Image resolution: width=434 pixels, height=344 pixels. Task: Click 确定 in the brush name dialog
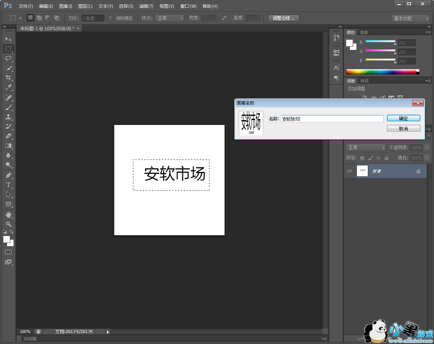pyautogui.click(x=403, y=118)
